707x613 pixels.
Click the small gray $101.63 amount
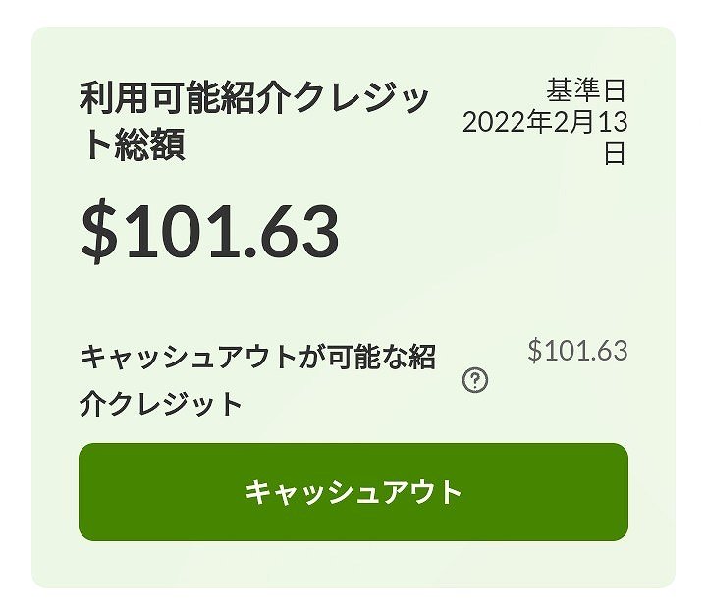coord(577,351)
